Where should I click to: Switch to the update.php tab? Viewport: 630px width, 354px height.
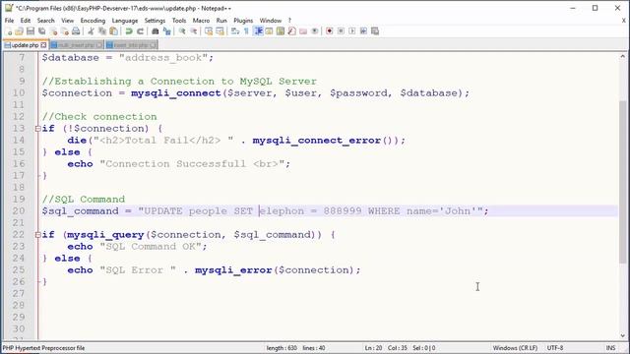[25, 45]
